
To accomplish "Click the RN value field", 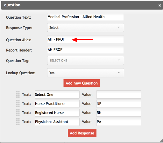I will click(119, 113).
